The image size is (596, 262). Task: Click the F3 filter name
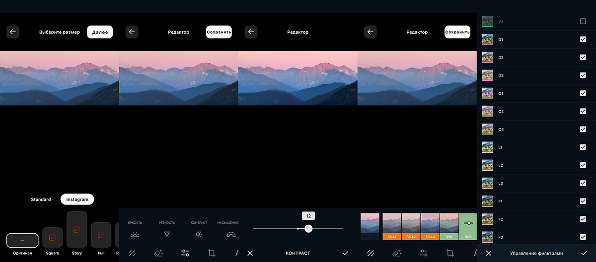pos(501,237)
